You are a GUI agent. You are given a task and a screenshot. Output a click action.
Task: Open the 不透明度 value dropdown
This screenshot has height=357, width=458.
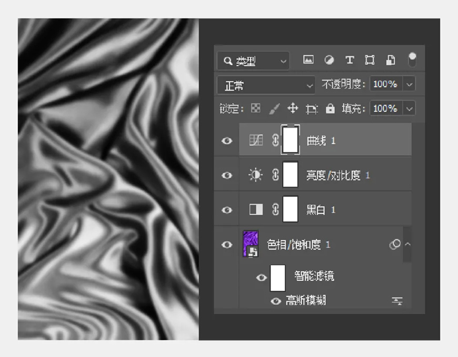point(408,84)
